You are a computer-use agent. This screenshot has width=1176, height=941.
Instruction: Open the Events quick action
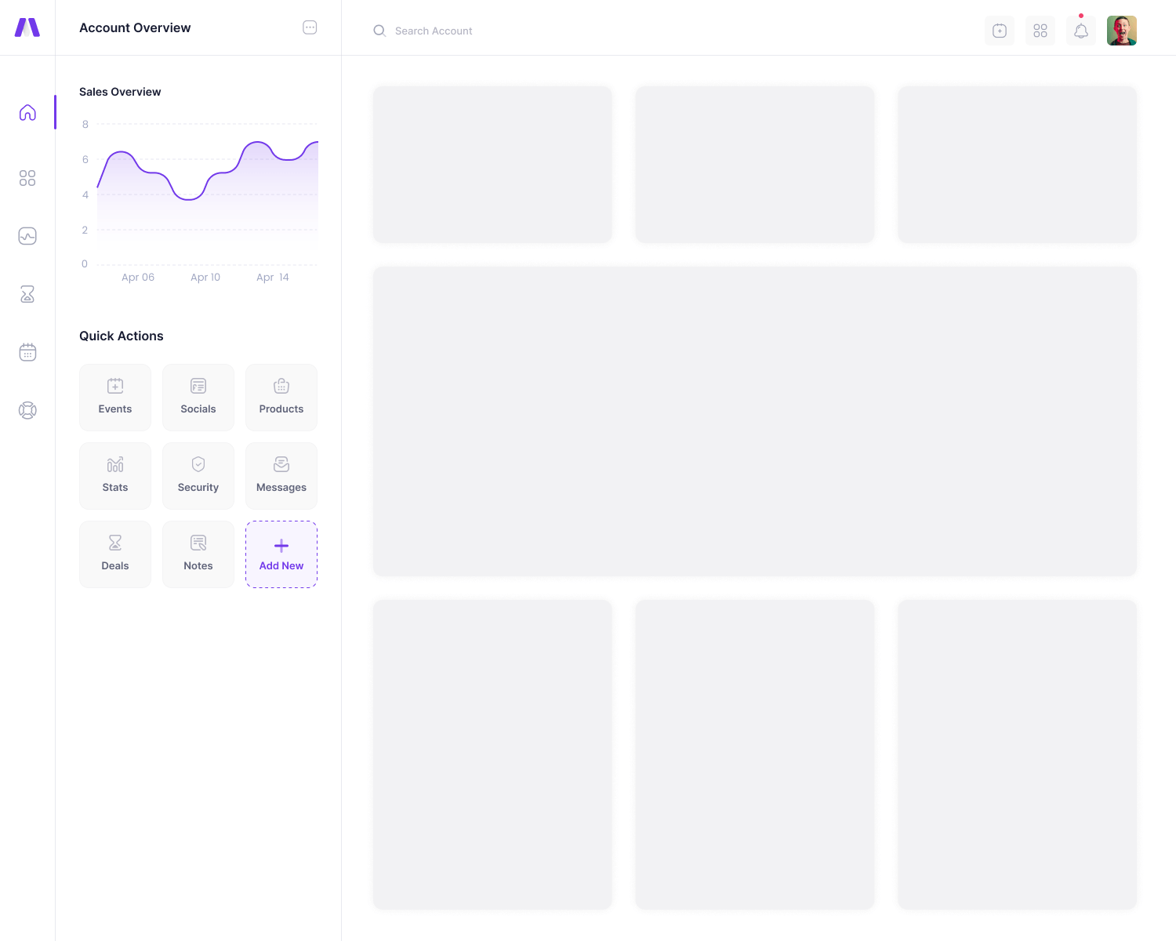(x=115, y=398)
